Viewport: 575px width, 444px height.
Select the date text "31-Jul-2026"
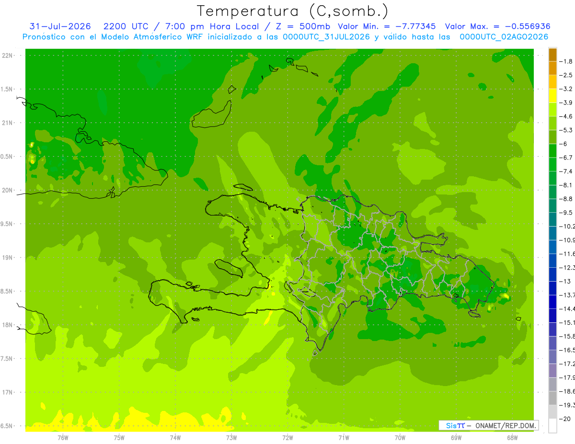[x=60, y=26]
